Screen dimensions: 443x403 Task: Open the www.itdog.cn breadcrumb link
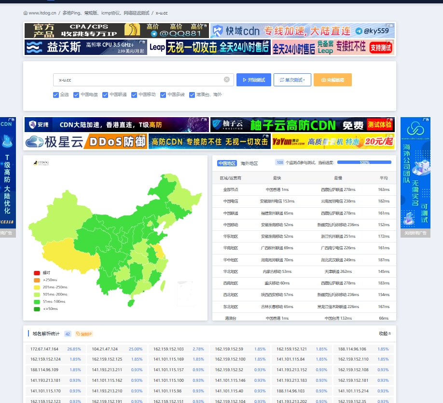point(42,13)
